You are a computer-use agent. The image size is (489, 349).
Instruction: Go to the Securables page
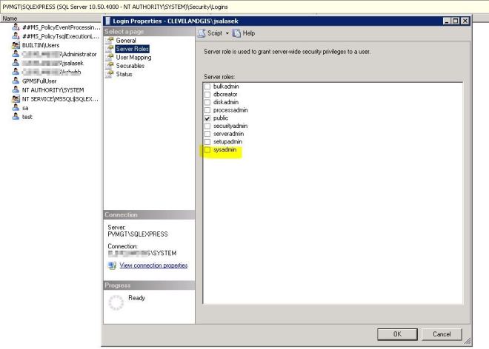(131, 66)
